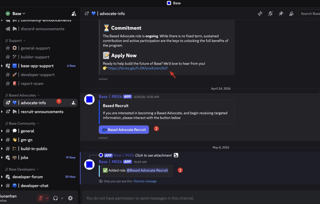Viewport: 320px width, 204px height.
Task: Collapse the // Base Community category
Action: click(x=22, y=123)
